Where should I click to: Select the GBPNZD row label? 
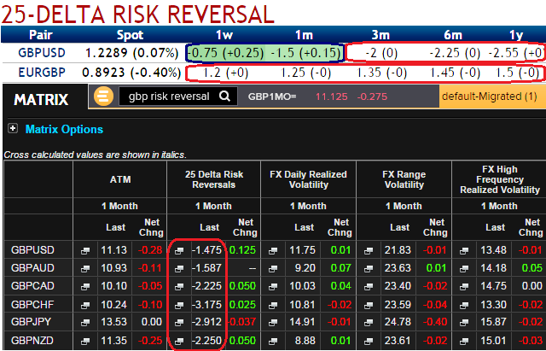click(x=32, y=341)
